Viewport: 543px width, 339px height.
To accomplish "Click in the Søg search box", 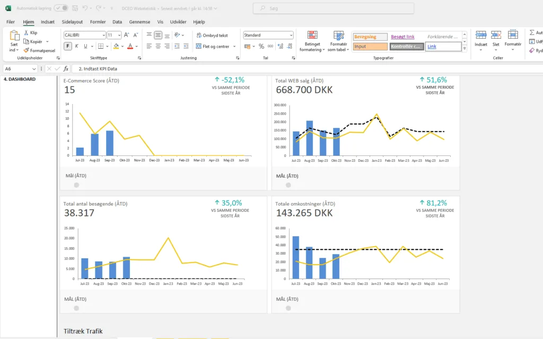I will click(333, 8).
